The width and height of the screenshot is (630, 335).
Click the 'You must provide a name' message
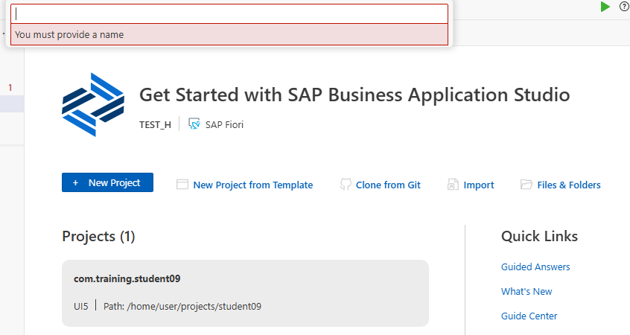[69, 34]
